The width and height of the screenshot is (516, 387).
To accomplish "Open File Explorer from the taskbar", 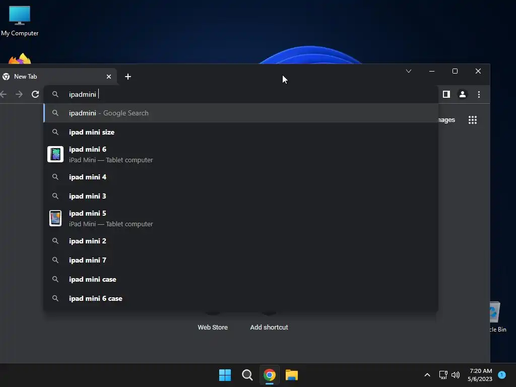I will [292, 375].
